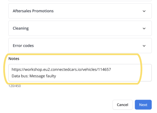Click the 120/450 character counter

click(x=15, y=86)
